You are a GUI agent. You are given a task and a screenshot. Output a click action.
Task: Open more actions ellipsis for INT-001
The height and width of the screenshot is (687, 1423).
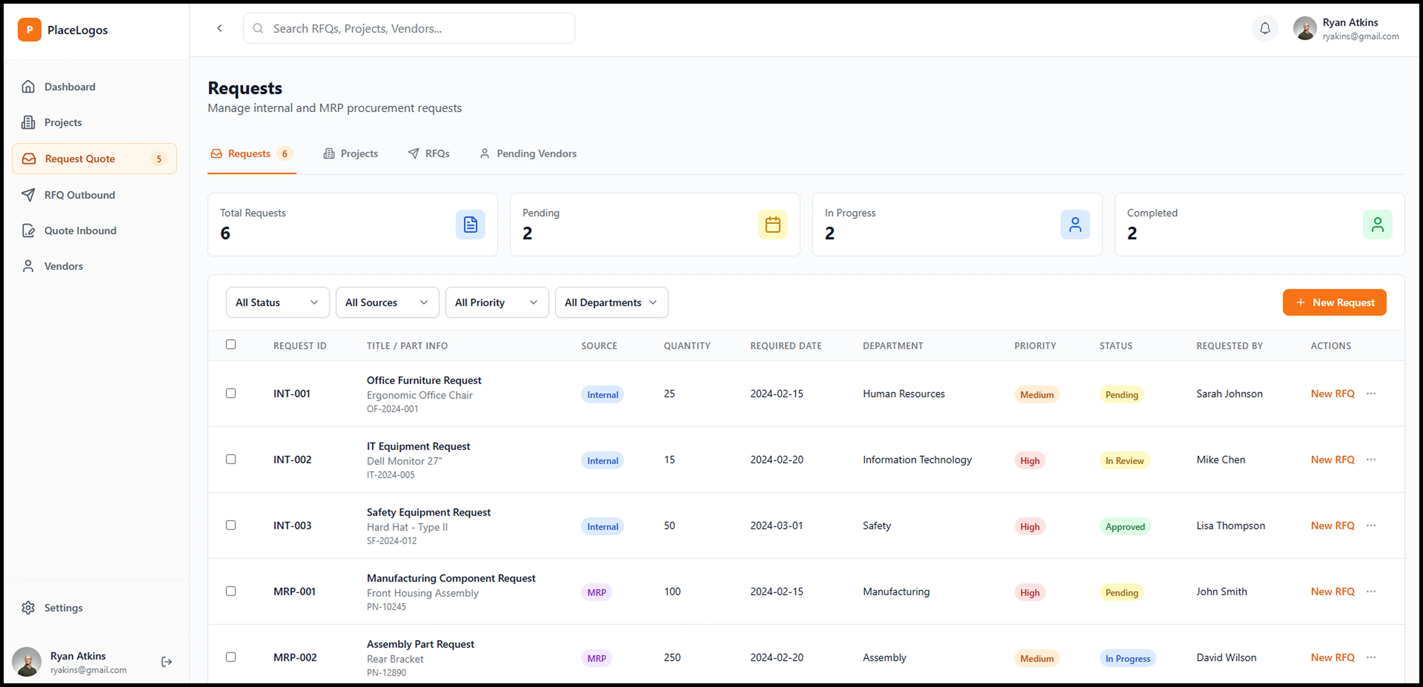pos(1370,394)
